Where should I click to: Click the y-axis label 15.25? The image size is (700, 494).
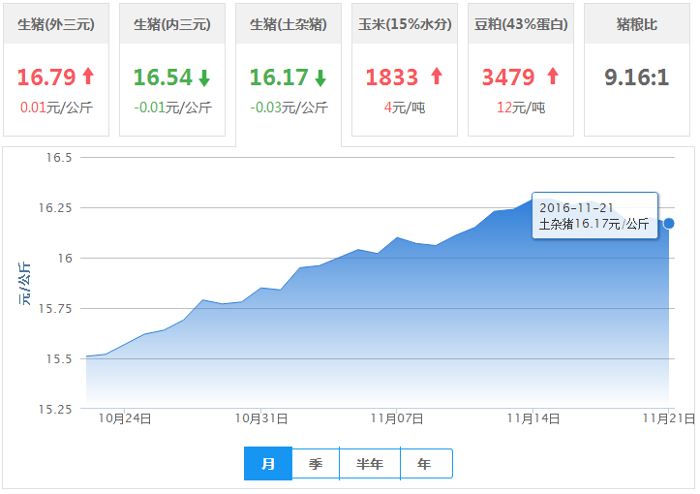coord(55,409)
